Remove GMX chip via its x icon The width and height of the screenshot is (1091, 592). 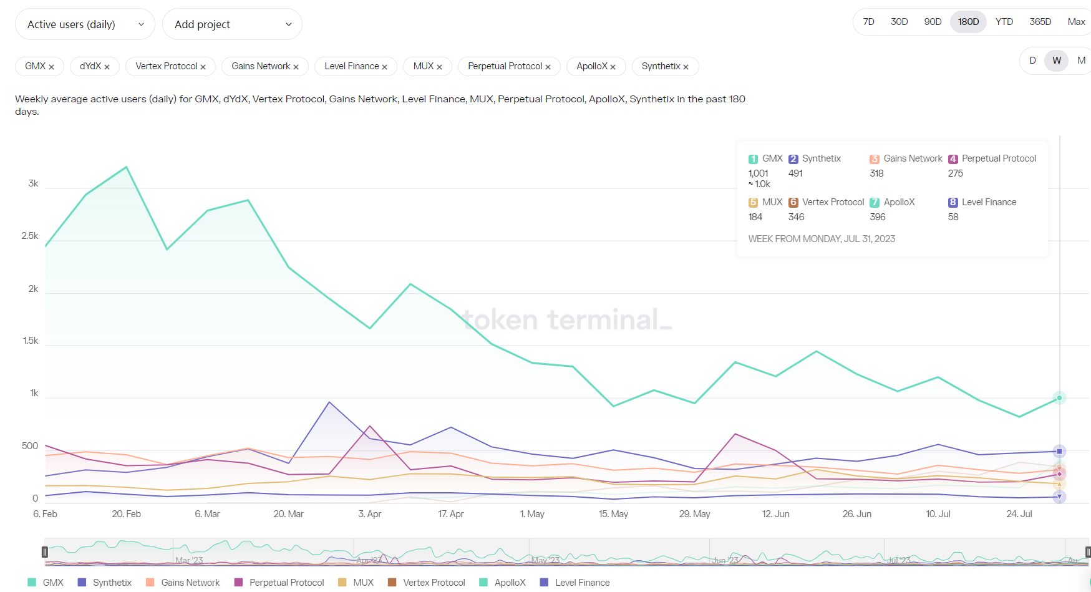click(51, 67)
